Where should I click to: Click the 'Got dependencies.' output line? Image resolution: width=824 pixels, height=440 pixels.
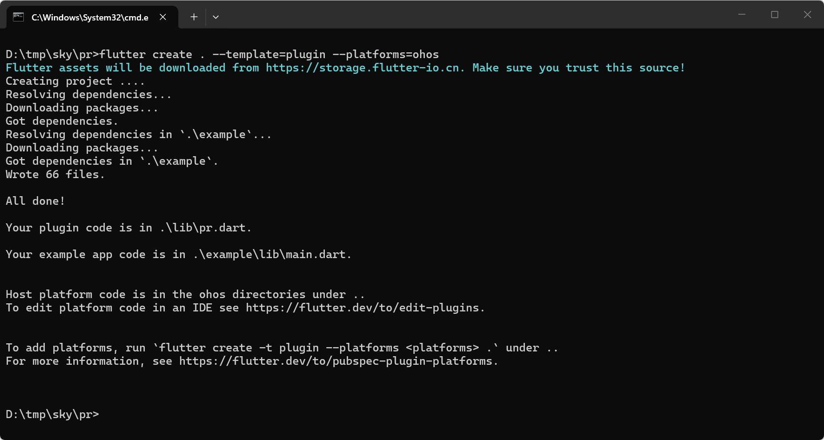[62, 121]
